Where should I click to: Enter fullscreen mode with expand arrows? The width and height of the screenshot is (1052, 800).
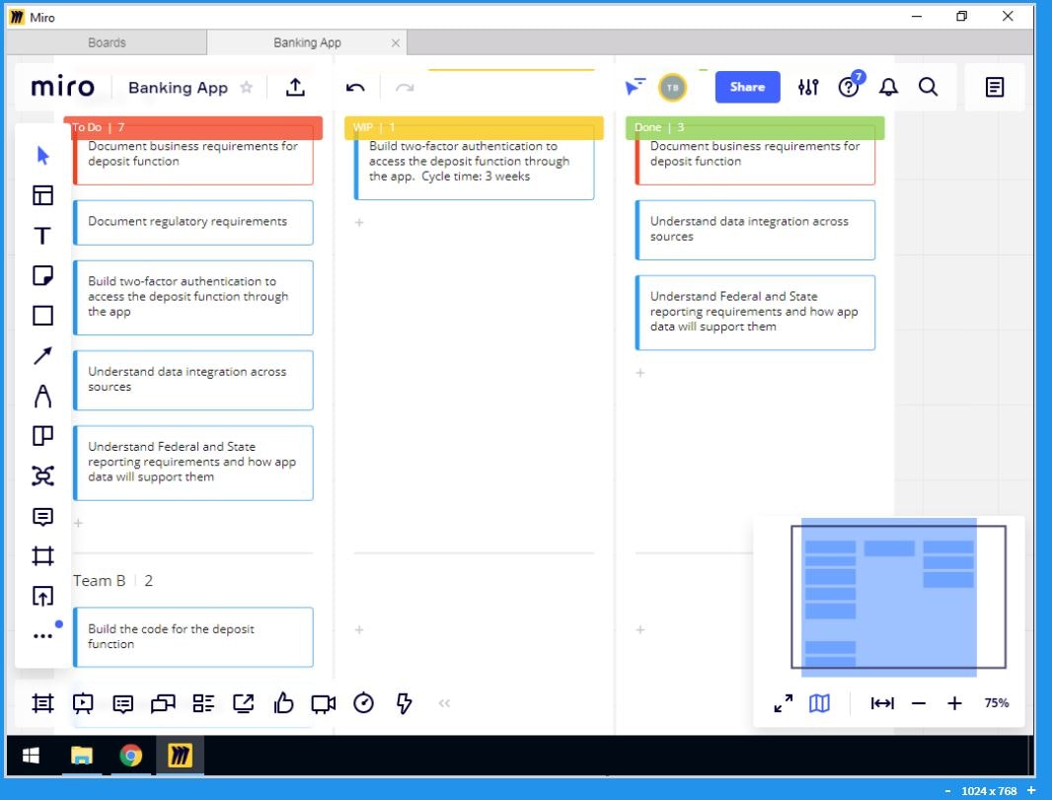coord(783,702)
